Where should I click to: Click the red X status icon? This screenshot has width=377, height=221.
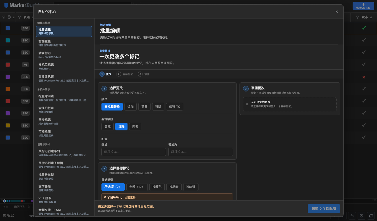[x=364, y=77]
